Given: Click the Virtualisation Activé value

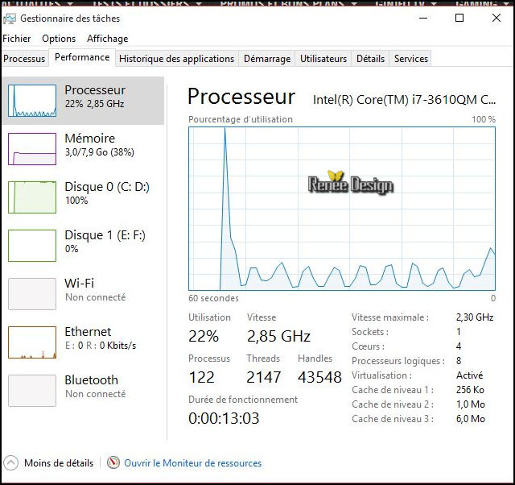Looking at the screenshot, I should 469,375.
